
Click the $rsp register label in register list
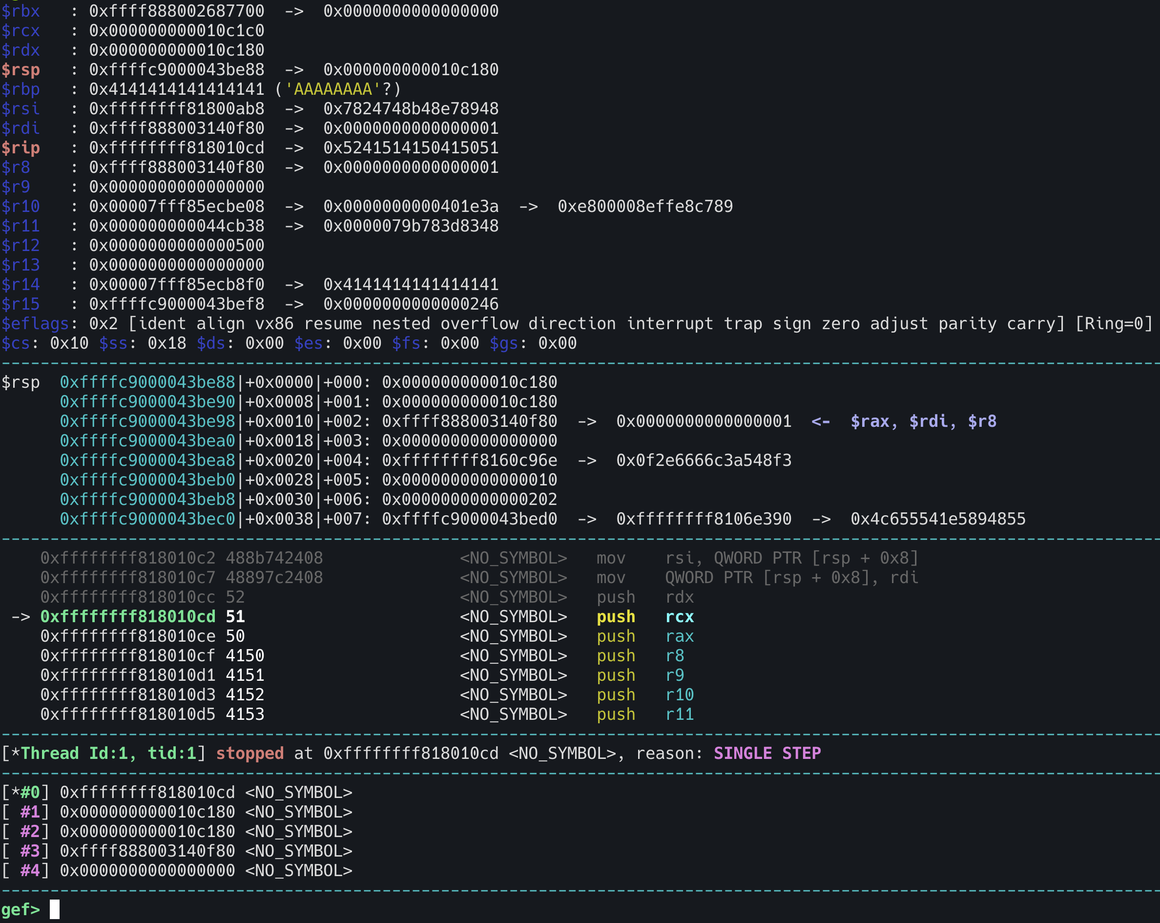click(21, 70)
